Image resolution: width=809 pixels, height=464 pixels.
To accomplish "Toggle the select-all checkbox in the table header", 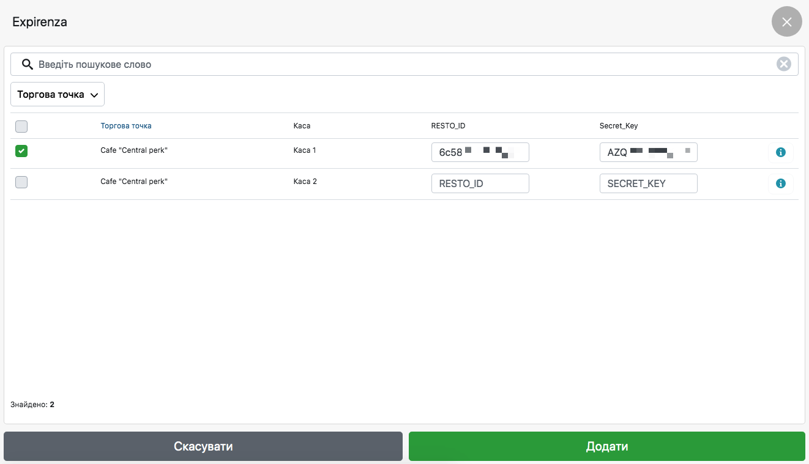I will pyautogui.click(x=21, y=127).
